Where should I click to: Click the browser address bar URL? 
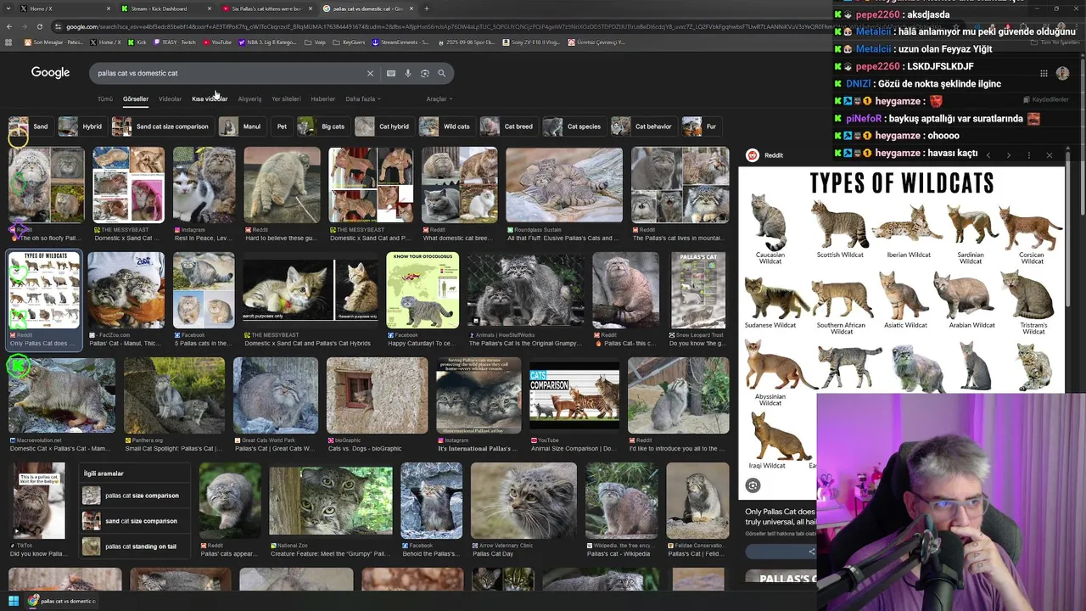click(441, 26)
